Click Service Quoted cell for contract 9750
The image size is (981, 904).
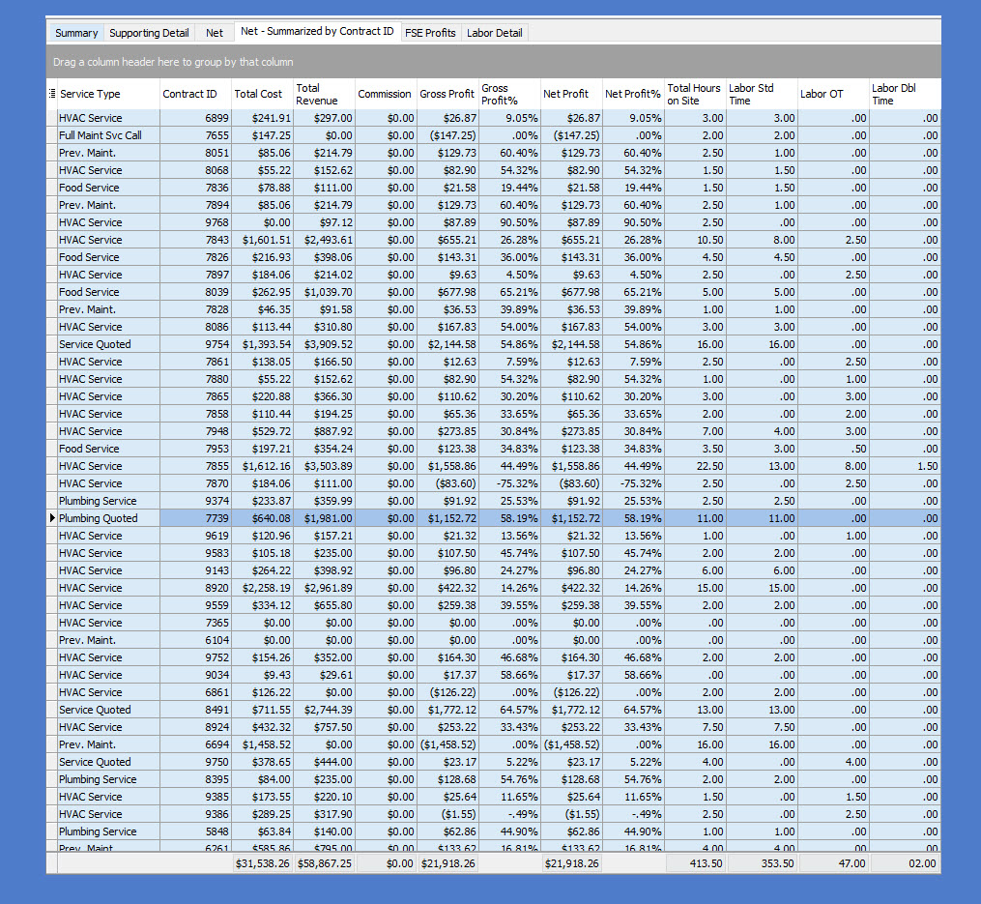[108, 762]
